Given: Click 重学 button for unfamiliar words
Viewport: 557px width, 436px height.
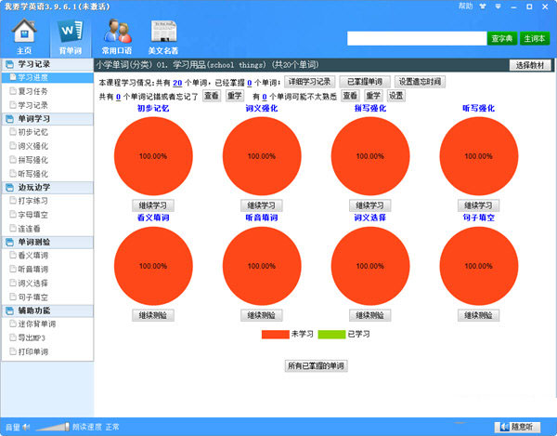Looking at the screenshot, I should 373,96.
